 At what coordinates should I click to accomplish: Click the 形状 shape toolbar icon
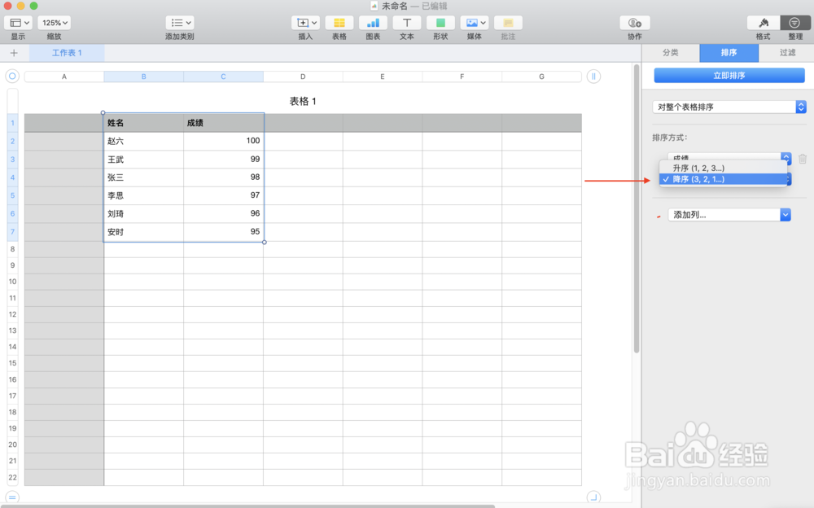pos(440,23)
